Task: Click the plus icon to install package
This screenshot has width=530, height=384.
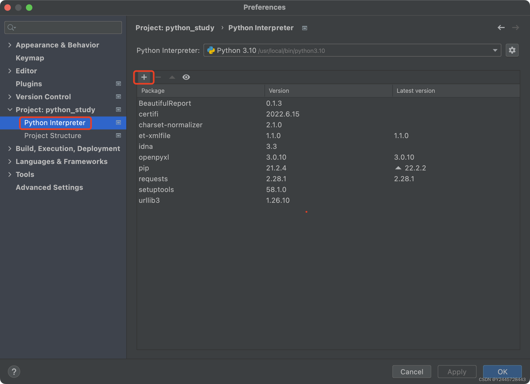Action: (x=144, y=77)
